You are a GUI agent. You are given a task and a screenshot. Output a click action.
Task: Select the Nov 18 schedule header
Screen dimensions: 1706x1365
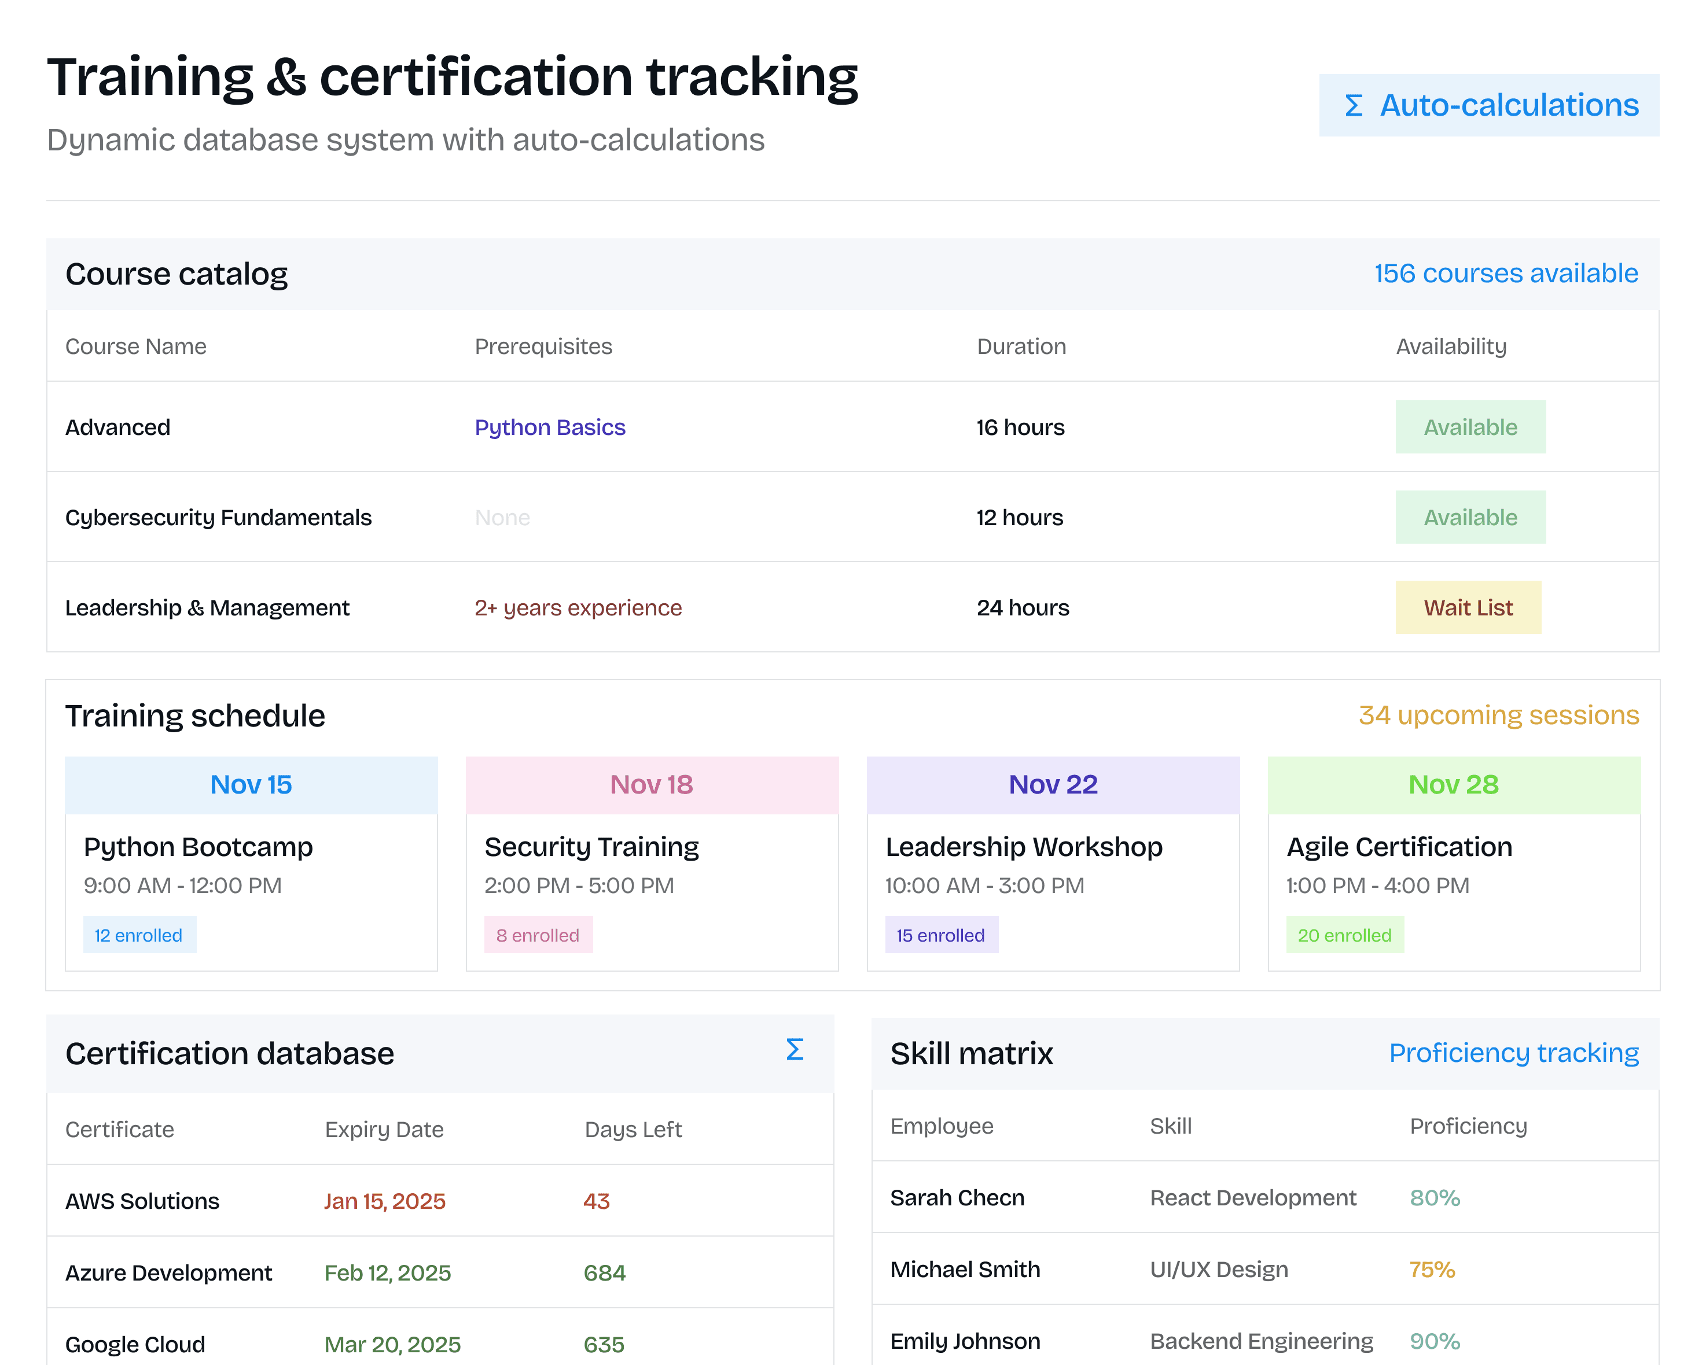pyautogui.click(x=651, y=784)
